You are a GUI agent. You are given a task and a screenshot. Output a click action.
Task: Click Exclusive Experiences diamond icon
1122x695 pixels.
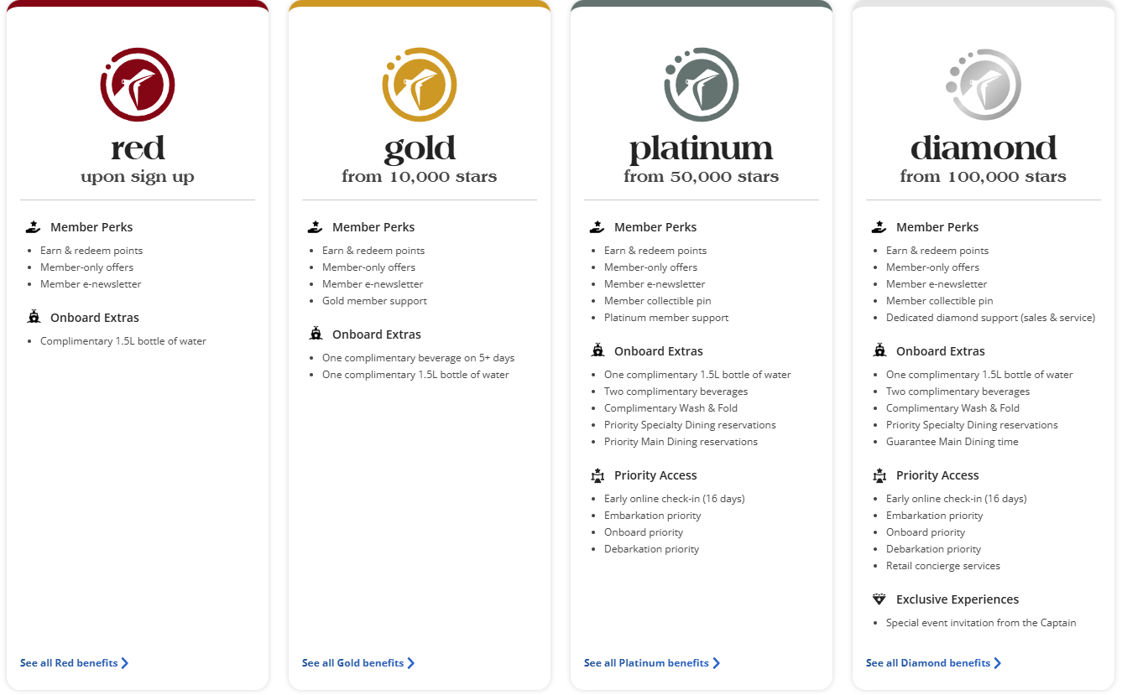click(879, 599)
